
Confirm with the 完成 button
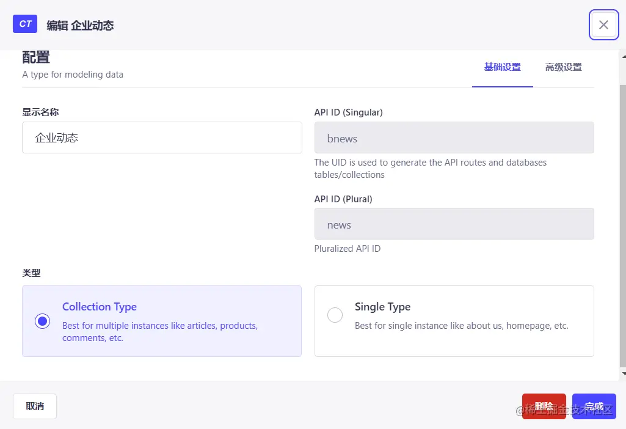click(x=594, y=406)
